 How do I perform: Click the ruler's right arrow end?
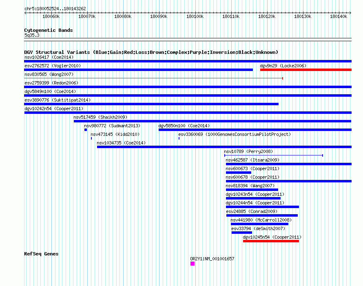point(350,13)
